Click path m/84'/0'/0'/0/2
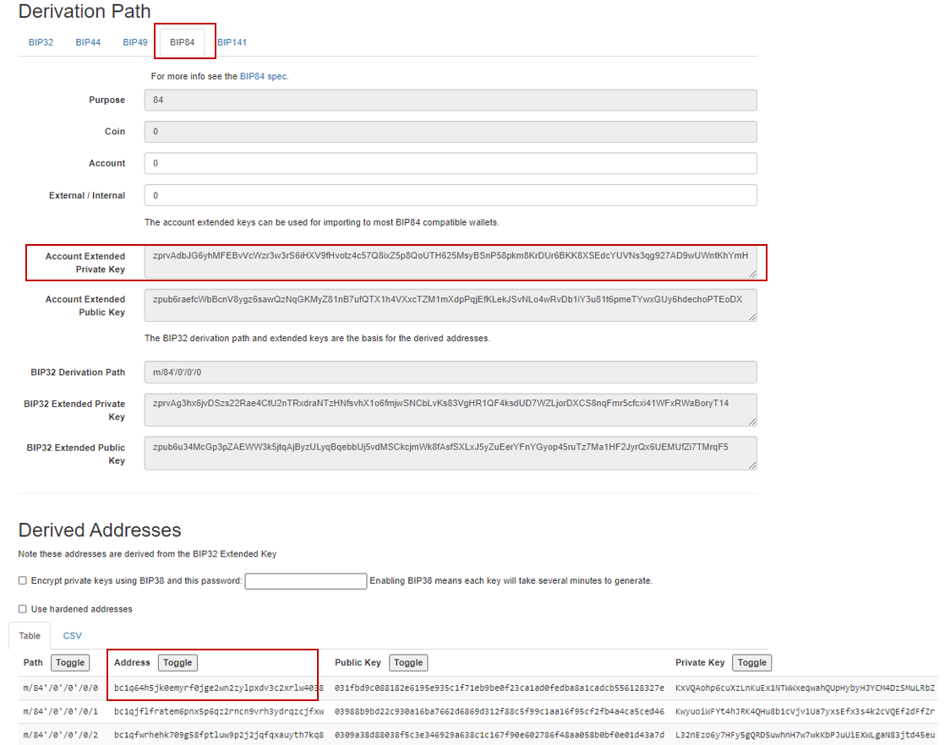This screenshot has height=745, width=945. 60,735
